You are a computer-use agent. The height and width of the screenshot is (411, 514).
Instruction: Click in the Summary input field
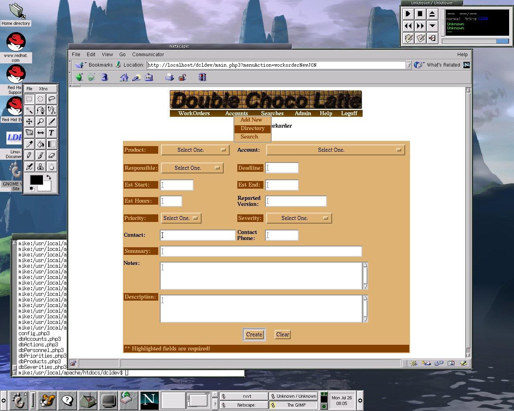coord(261,251)
